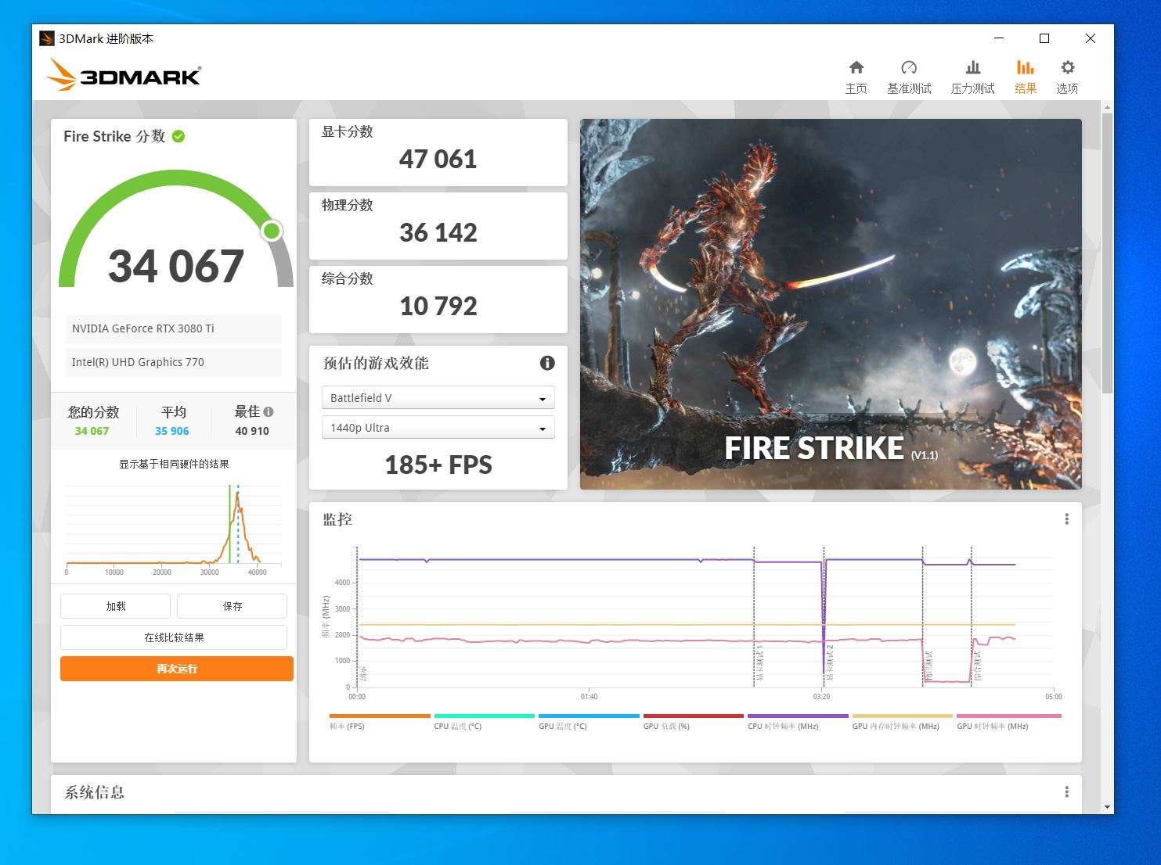Viewport: 1161px width, 865px height.
Task: Click the 在线比较结果 button
Action: (x=174, y=637)
